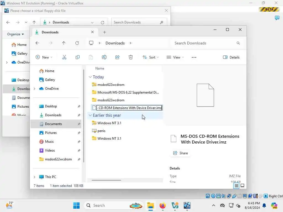This screenshot has width=283, height=212.
Task: Open the Organize dropdown in floppy dialog
Action: pyautogui.click(x=15, y=34)
